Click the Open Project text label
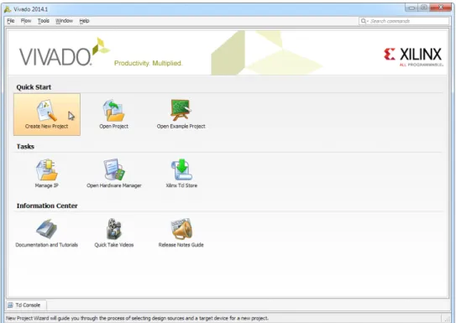This screenshot has height=323, width=456. pyautogui.click(x=113, y=127)
